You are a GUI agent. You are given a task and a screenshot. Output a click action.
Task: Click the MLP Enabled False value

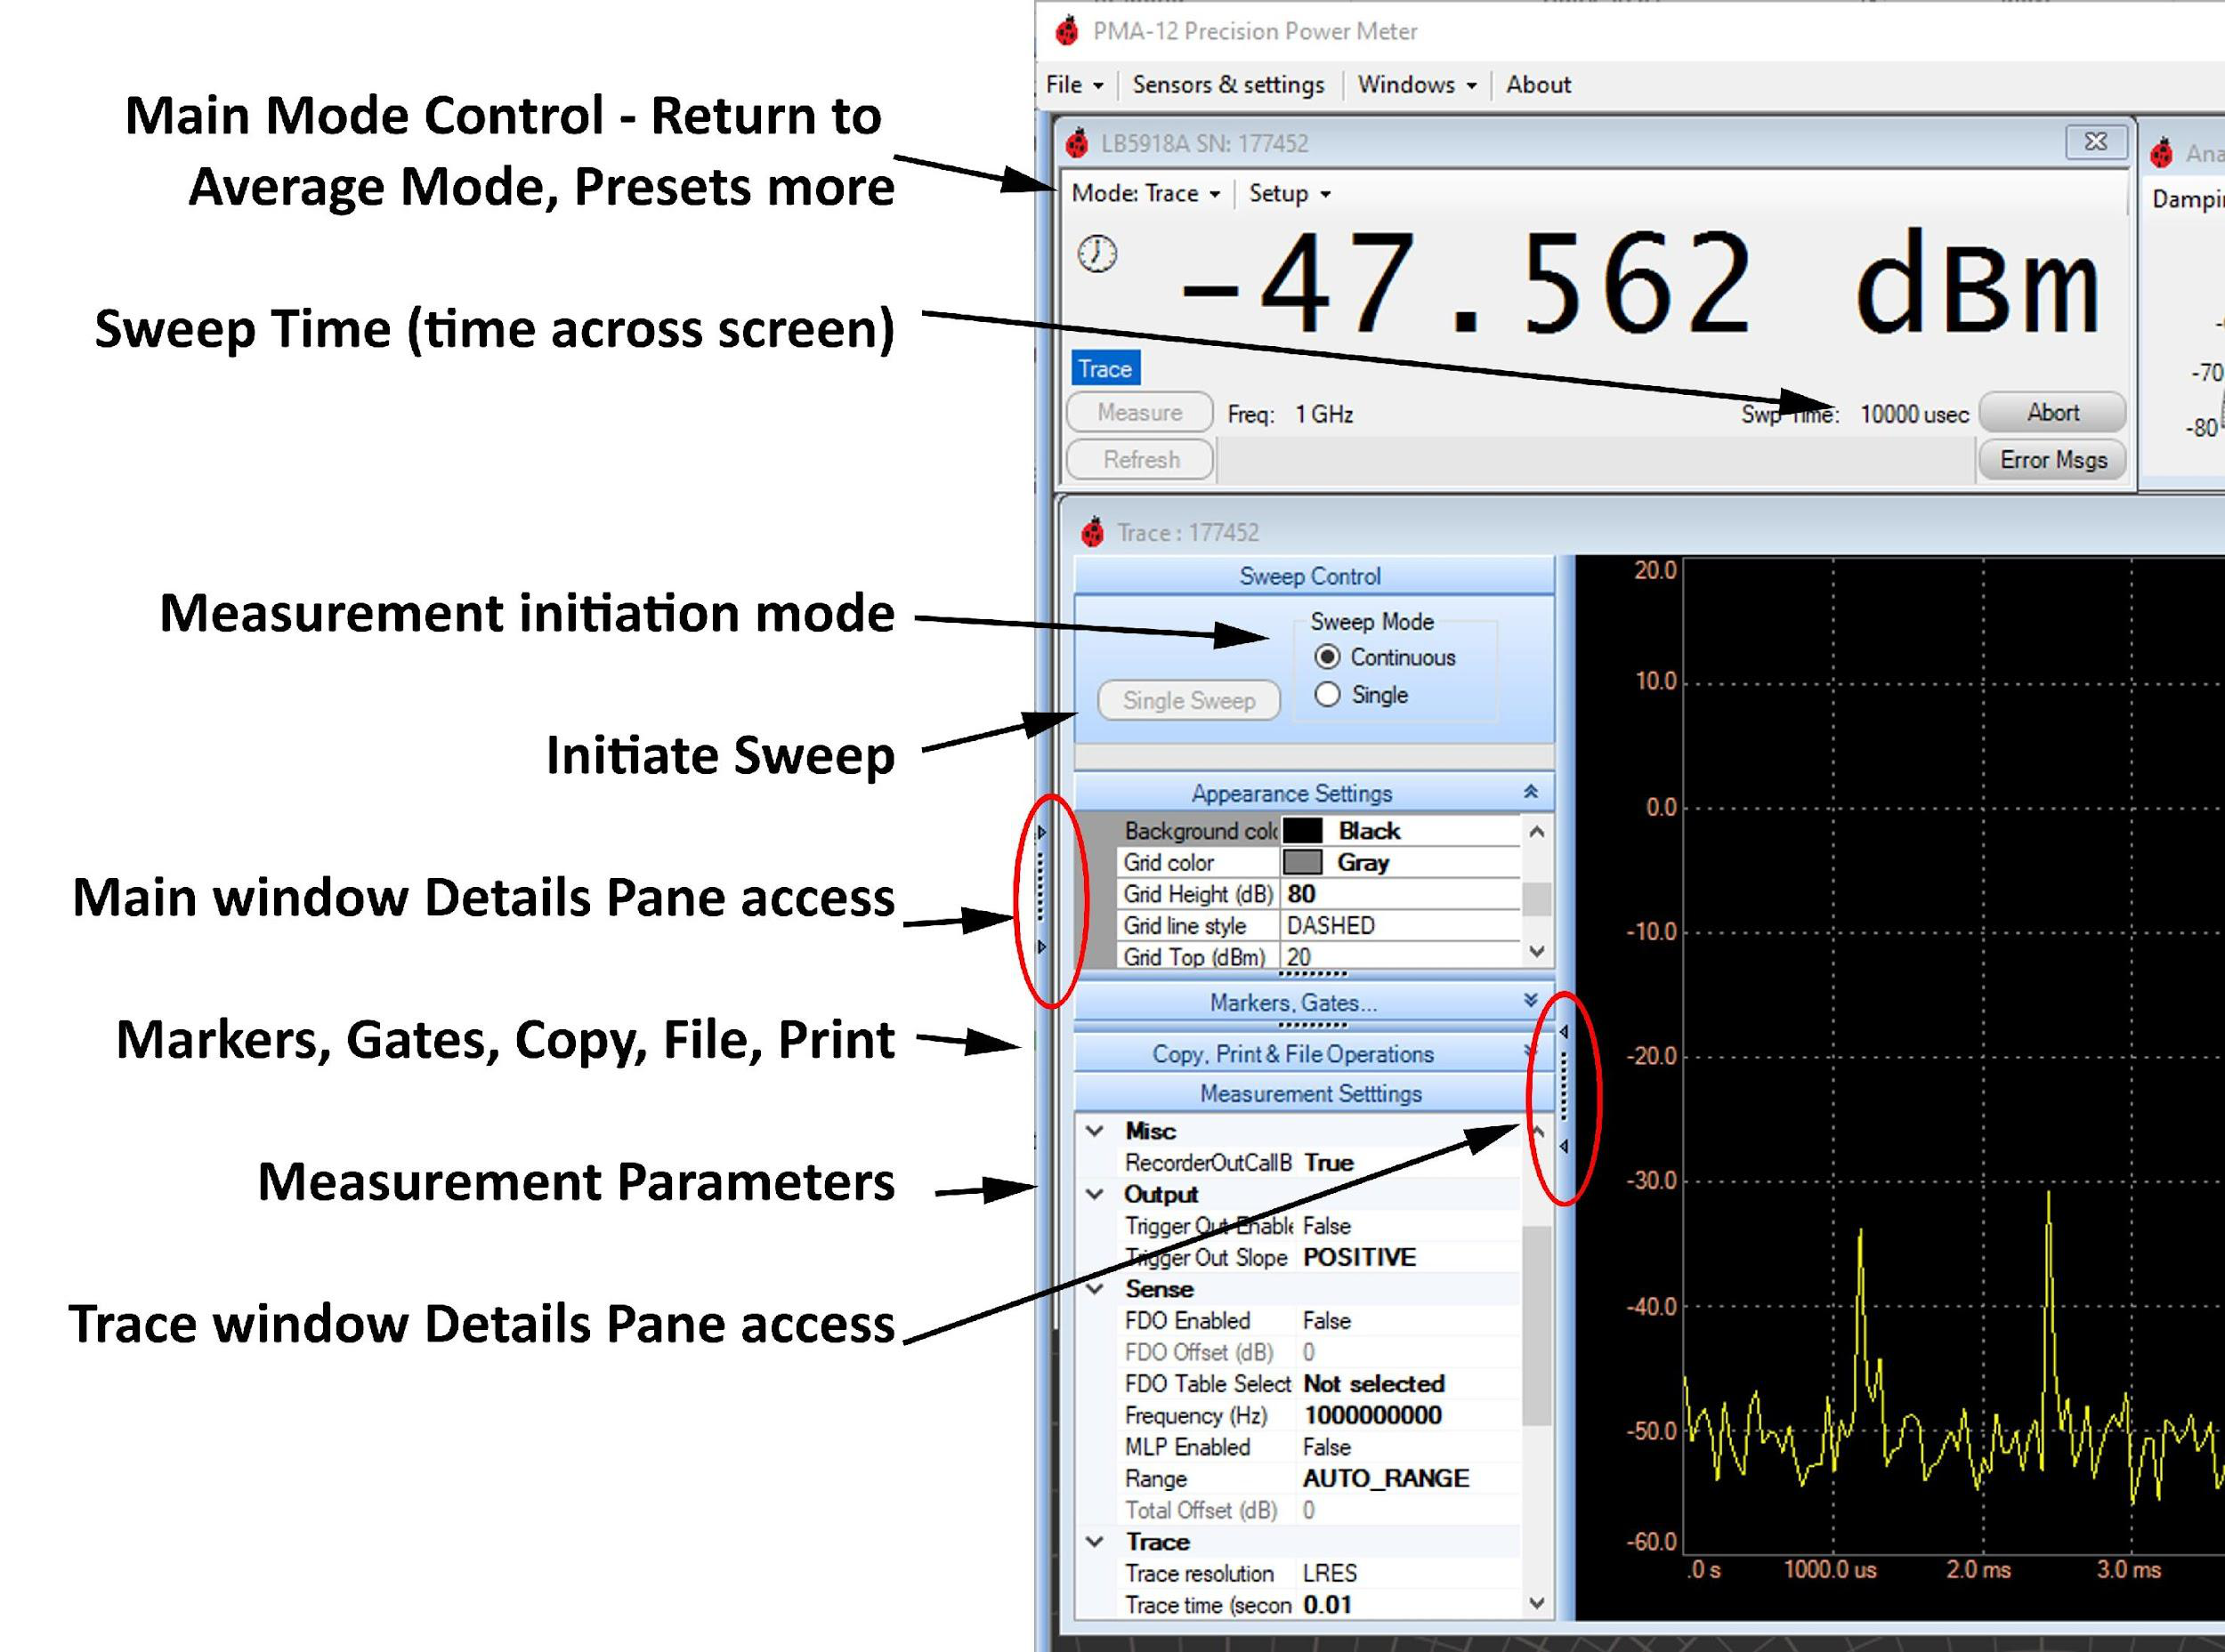(x=1409, y=1447)
